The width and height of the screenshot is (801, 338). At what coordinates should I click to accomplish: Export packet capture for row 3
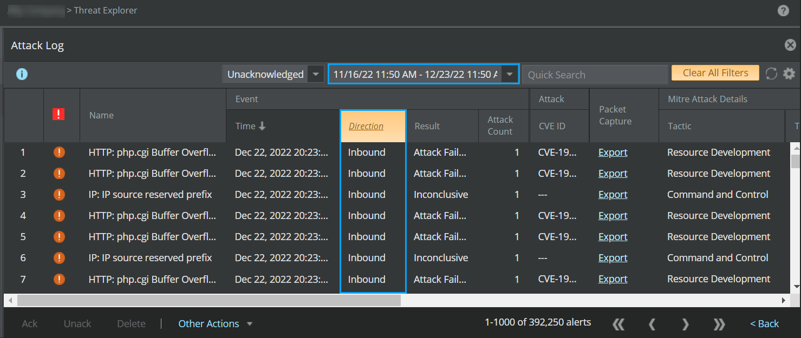tap(613, 195)
